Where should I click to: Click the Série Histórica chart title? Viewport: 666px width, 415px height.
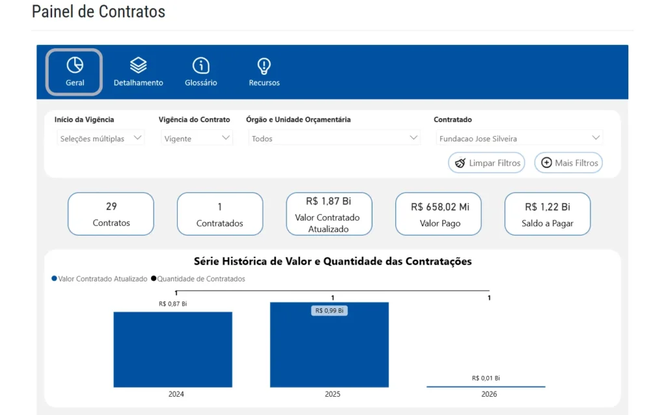(x=332, y=261)
